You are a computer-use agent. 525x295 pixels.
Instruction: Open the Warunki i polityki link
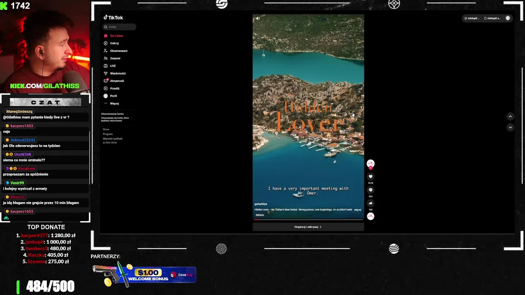click(112, 138)
